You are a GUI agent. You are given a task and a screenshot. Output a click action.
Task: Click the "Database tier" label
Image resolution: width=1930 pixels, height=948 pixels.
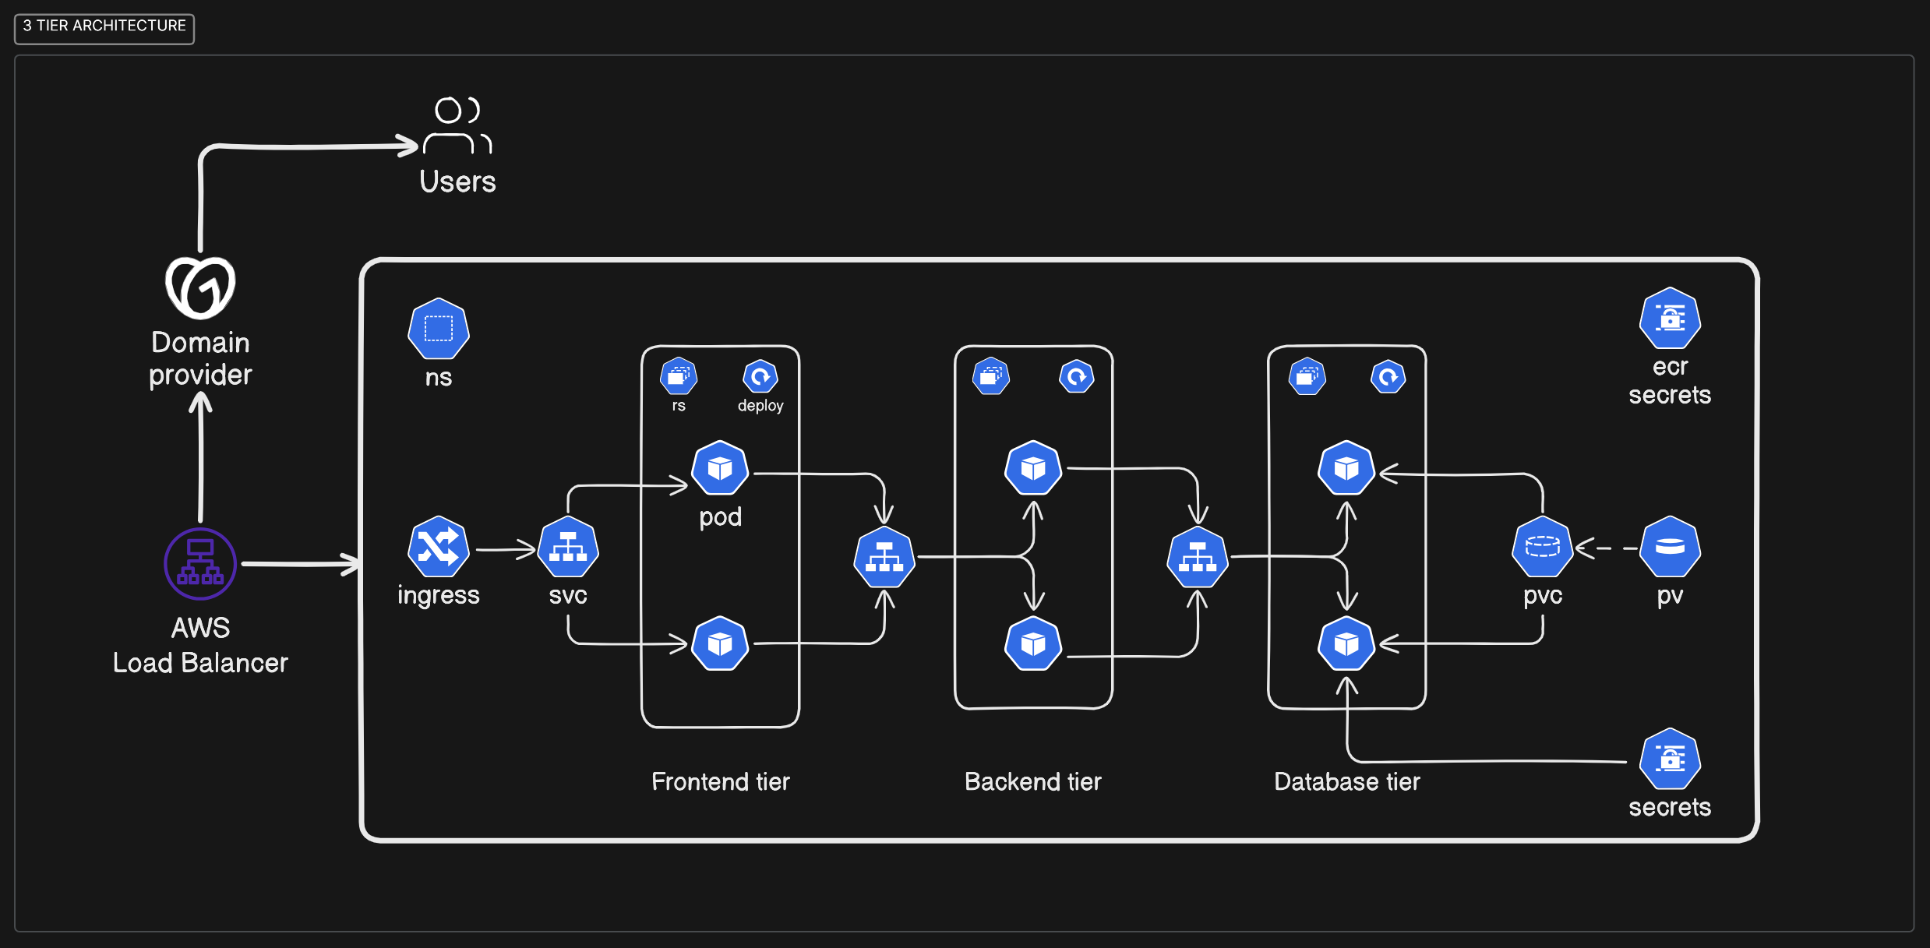pyautogui.click(x=1347, y=781)
